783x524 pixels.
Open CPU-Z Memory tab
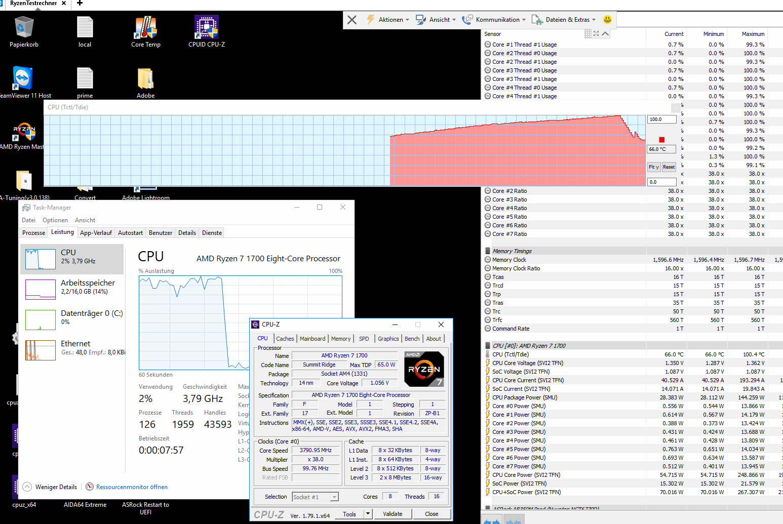[x=341, y=339]
